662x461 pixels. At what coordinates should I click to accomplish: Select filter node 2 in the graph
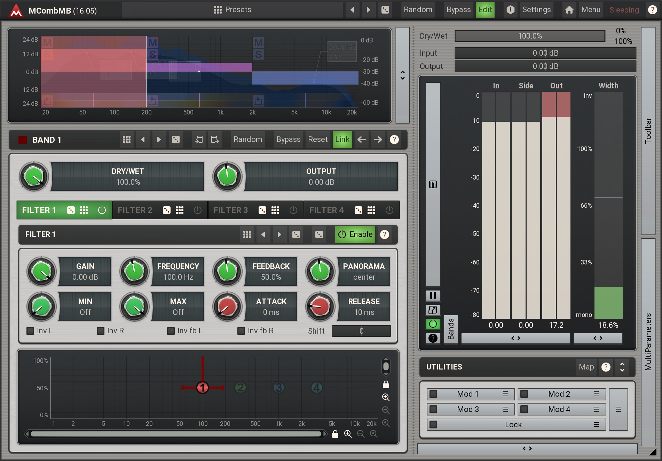coord(241,388)
